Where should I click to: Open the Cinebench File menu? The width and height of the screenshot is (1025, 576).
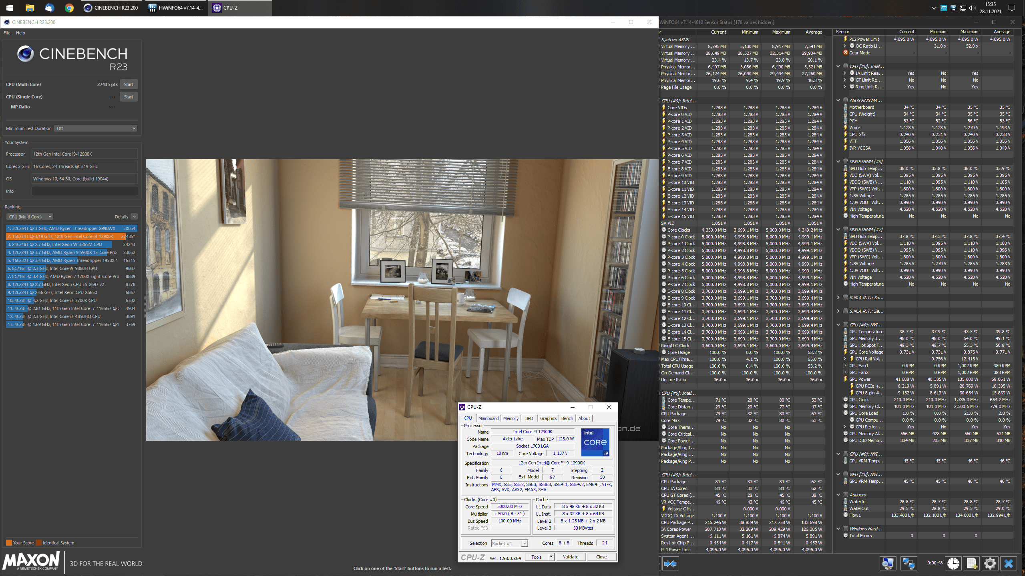tap(7, 33)
